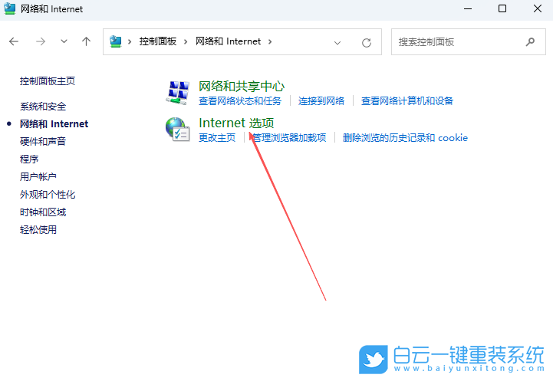
Task: Refresh the Control Panel view
Action: click(x=367, y=43)
